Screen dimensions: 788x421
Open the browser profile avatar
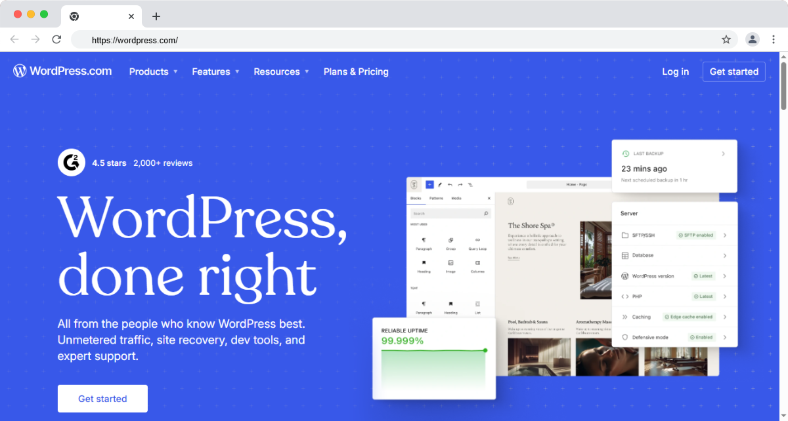coord(753,39)
